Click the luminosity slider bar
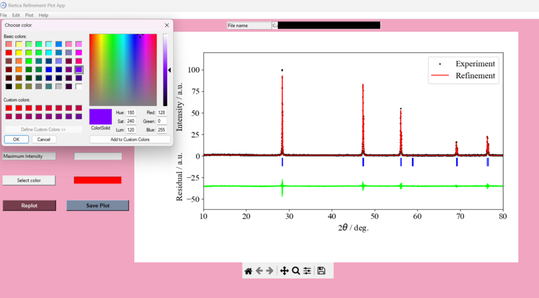 (x=165, y=70)
